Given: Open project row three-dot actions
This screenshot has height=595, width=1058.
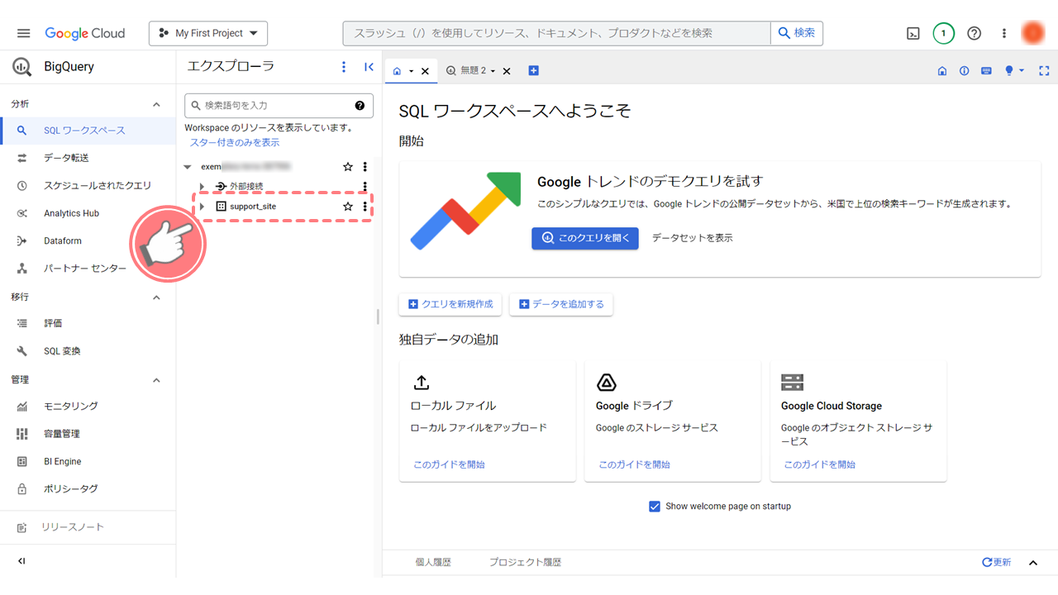Looking at the screenshot, I should point(365,167).
